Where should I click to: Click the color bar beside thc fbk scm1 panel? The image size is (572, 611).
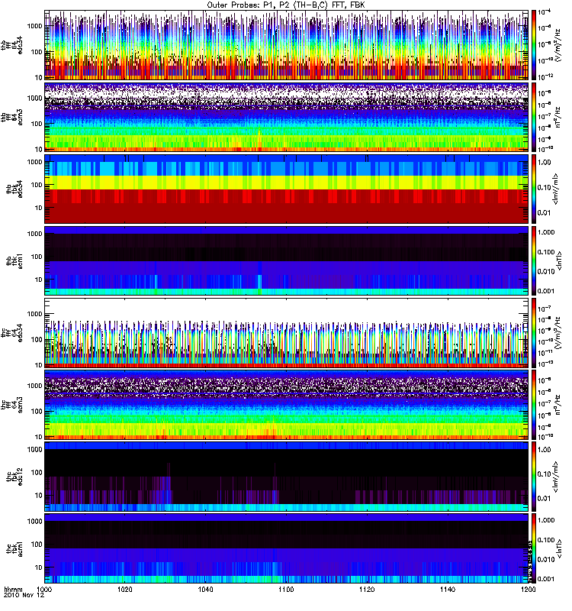click(534, 548)
